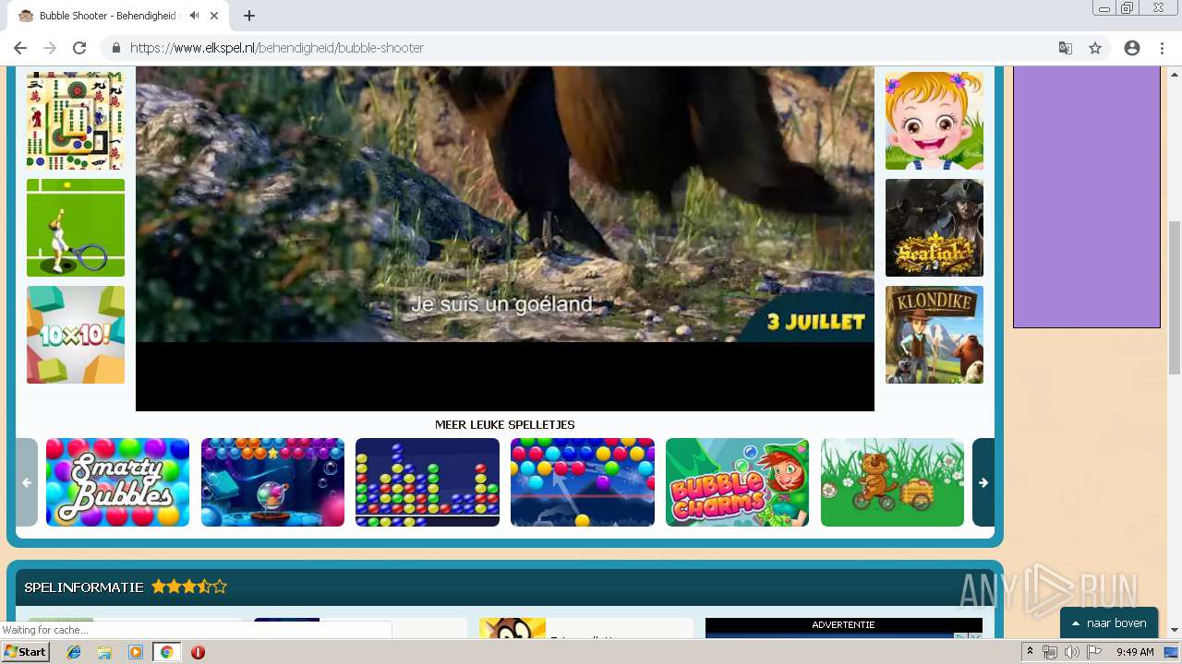Screen dimensions: 1182x664
Task: Click the MEER LEUKE SPELLETJES heading
Action: pos(505,425)
